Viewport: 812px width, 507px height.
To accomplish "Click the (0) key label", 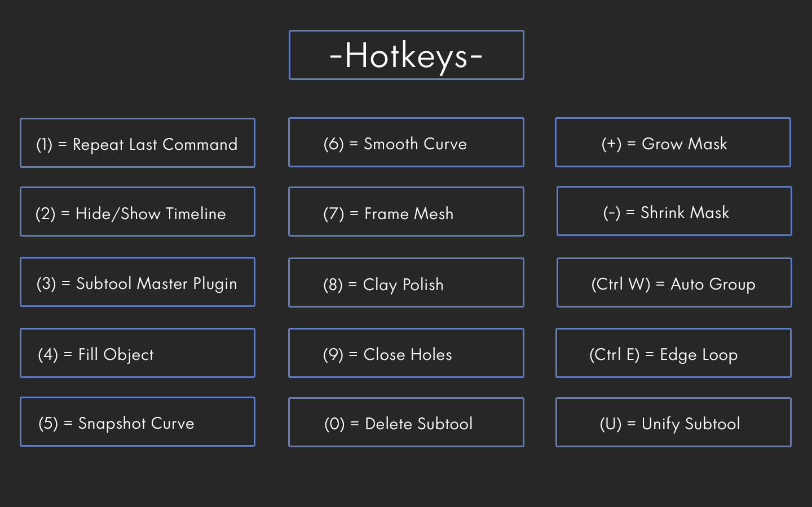I will tap(334, 424).
